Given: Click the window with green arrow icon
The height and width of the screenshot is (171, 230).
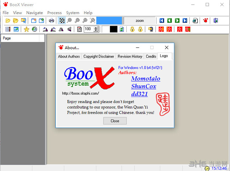Looking at the screenshot, I should click(x=16, y=29).
